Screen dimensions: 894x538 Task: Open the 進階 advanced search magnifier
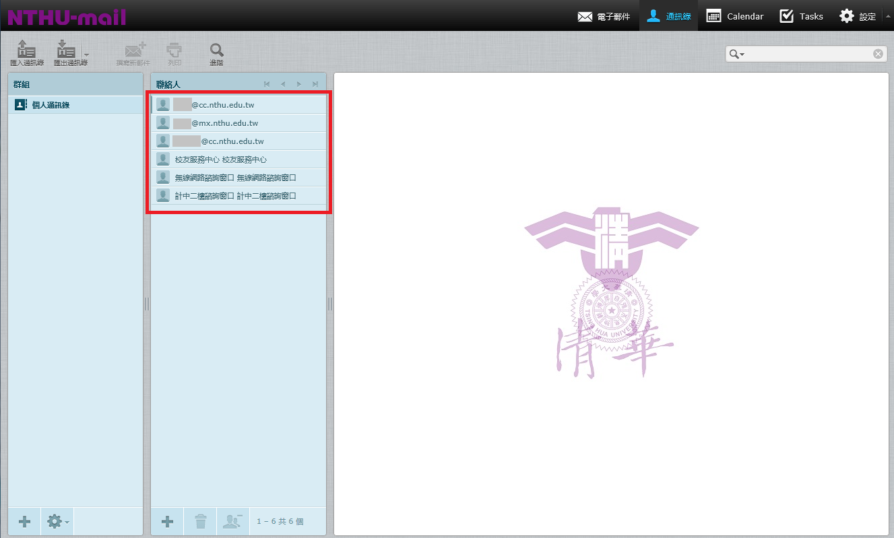(216, 52)
